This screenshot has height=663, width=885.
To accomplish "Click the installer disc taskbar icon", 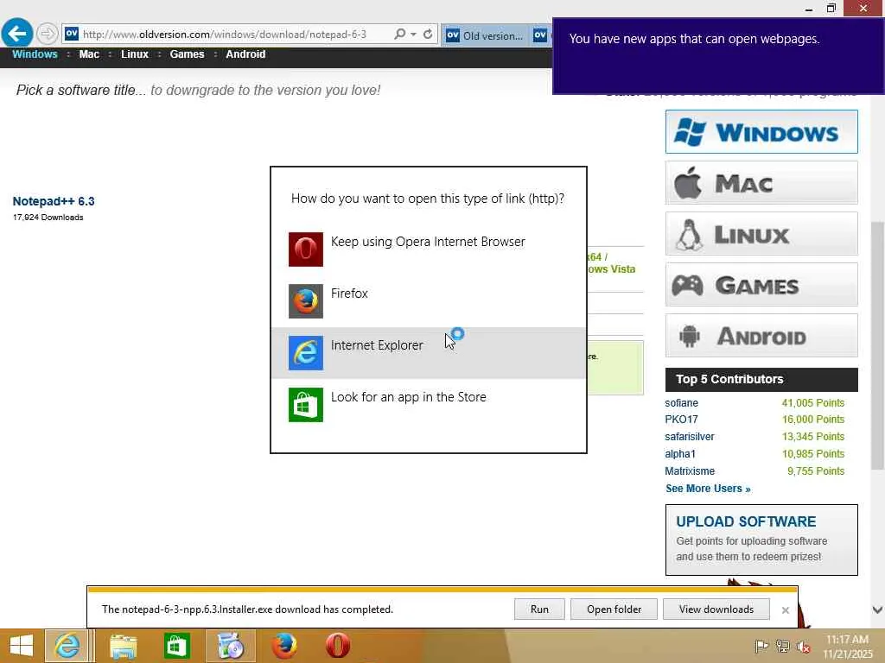I will pos(230,646).
